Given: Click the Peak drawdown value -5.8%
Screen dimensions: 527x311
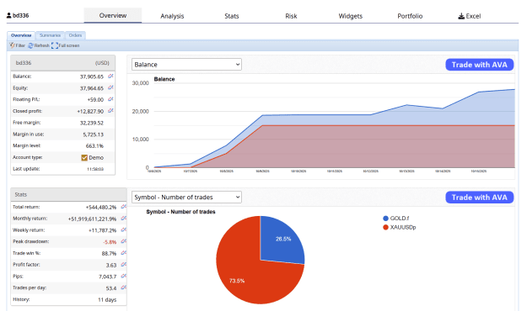Looking at the screenshot, I should pyautogui.click(x=110, y=242).
